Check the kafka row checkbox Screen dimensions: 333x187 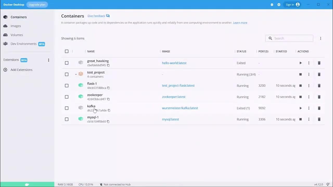pyautogui.click(x=67, y=108)
